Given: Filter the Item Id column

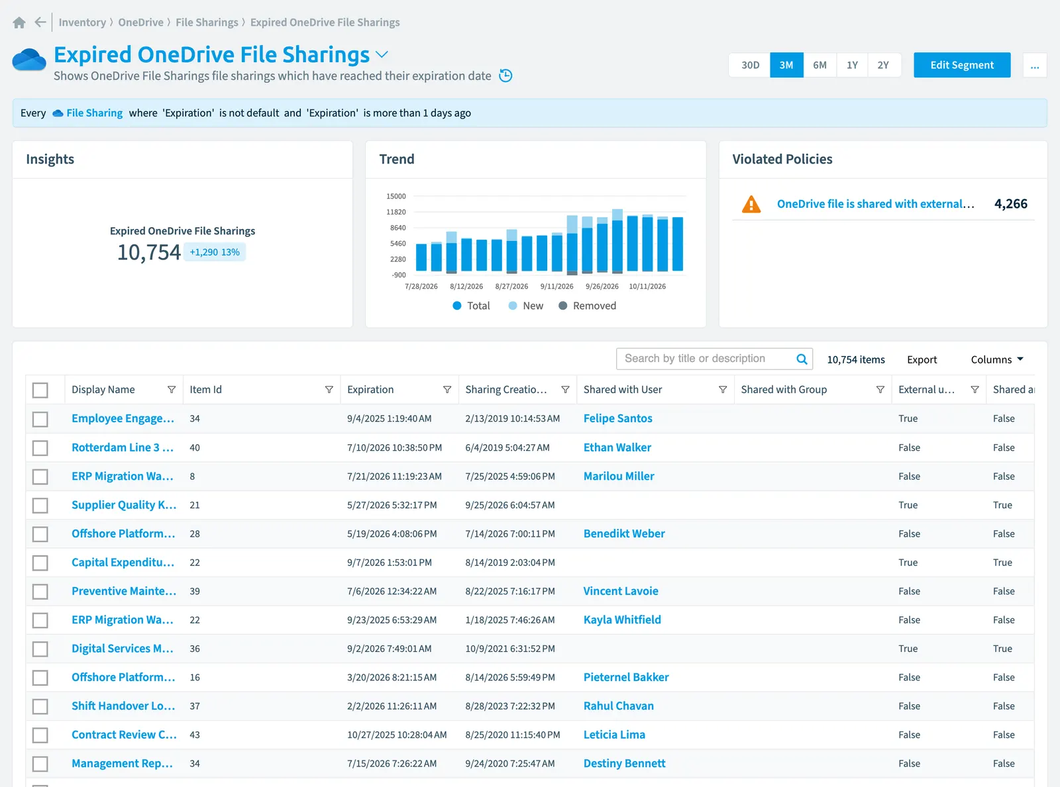Looking at the screenshot, I should (329, 390).
